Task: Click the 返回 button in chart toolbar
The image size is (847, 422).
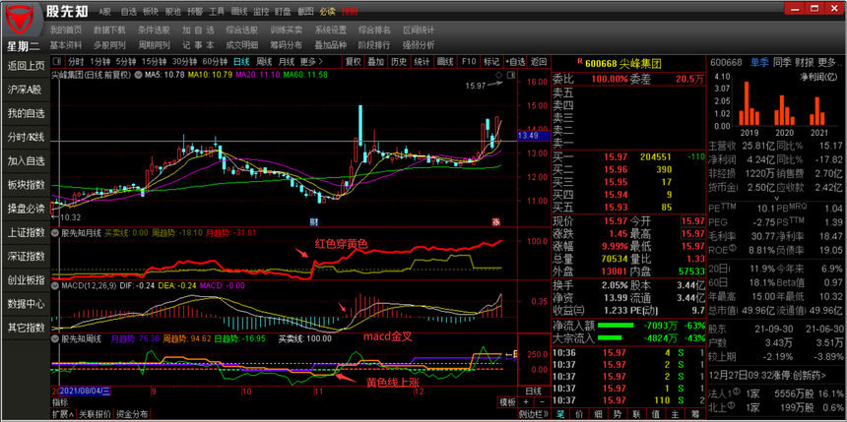Action: (539, 62)
